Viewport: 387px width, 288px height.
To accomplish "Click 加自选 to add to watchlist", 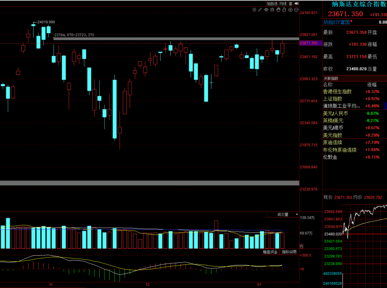I will (x=272, y=4).
